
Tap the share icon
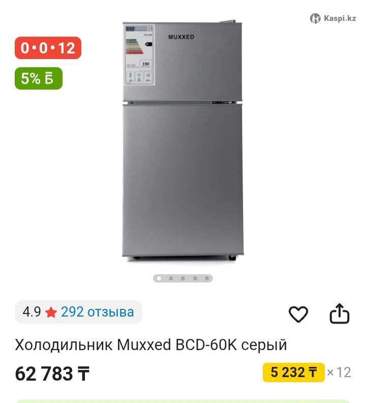[x=339, y=313]
